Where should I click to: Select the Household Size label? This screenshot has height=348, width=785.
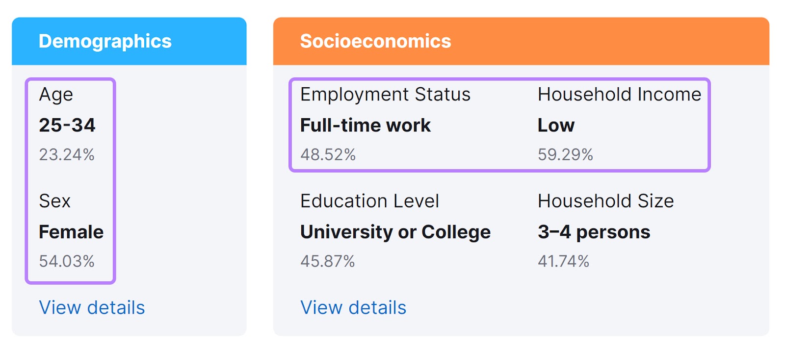click(x=606, y=201)
